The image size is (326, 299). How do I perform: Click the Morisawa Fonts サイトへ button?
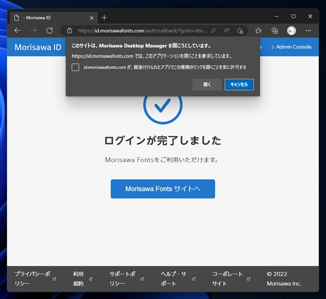163,189
